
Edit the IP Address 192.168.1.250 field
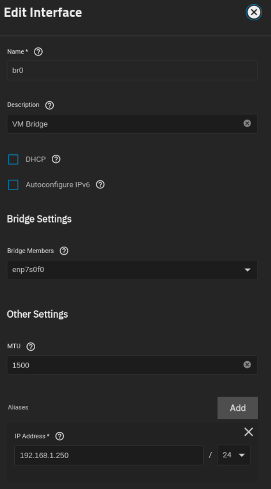[109, 455]
